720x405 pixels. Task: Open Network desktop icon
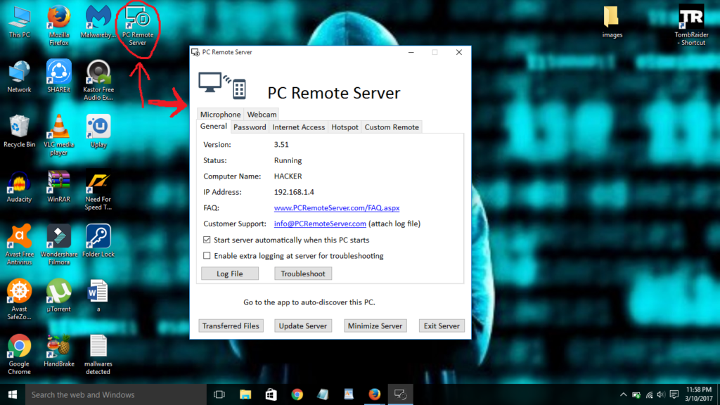pos(19,77)
